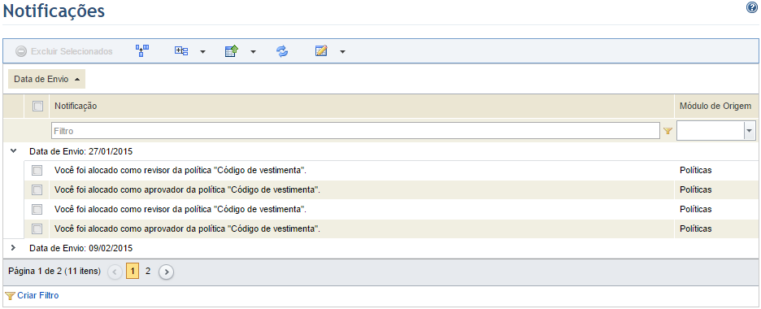
Task: Click the Data de Envio grouping button
Action: tap(46, 79)
